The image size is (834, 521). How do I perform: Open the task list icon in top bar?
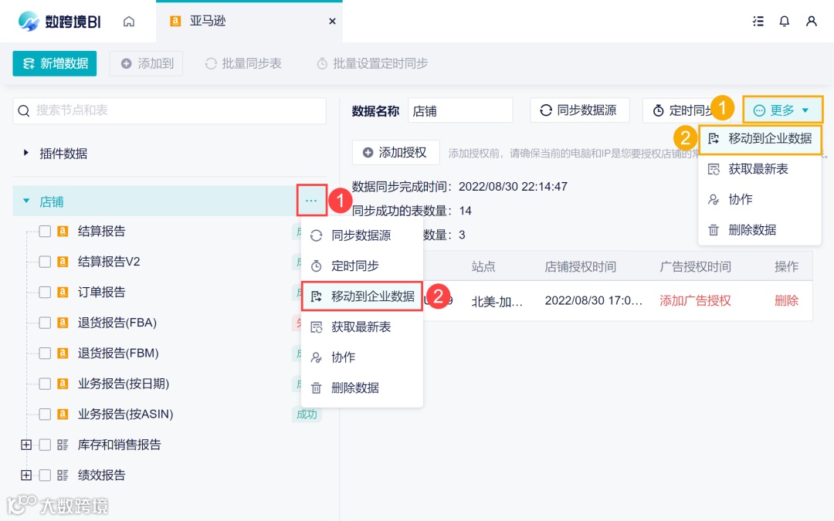758,22
